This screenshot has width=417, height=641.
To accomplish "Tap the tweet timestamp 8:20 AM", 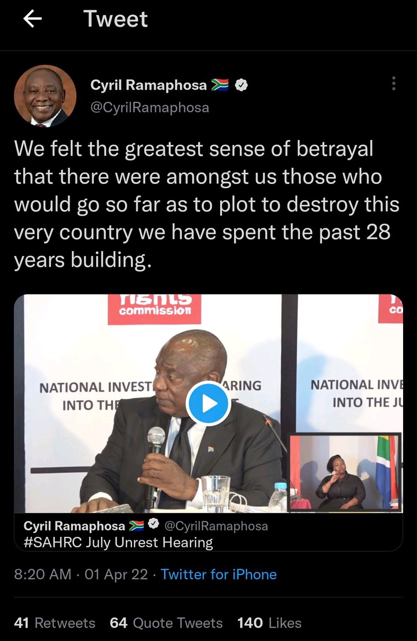I will [42, 574].
